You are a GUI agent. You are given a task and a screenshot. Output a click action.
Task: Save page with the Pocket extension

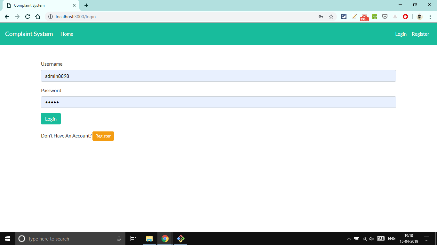point(385,17)
